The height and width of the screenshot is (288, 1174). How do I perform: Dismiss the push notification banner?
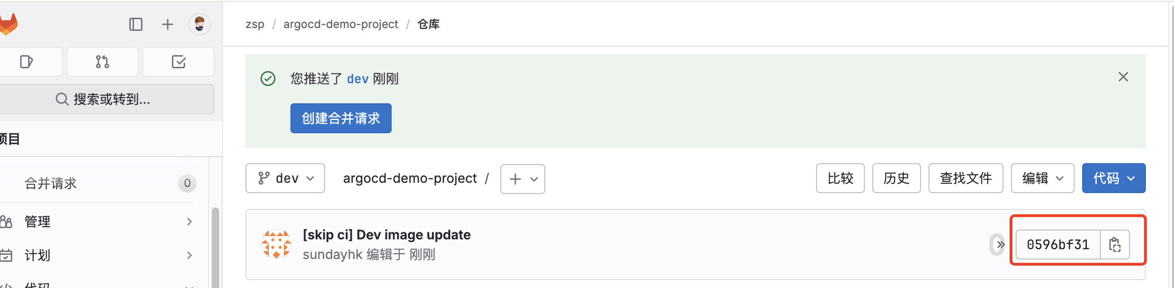click(1123, 77)
